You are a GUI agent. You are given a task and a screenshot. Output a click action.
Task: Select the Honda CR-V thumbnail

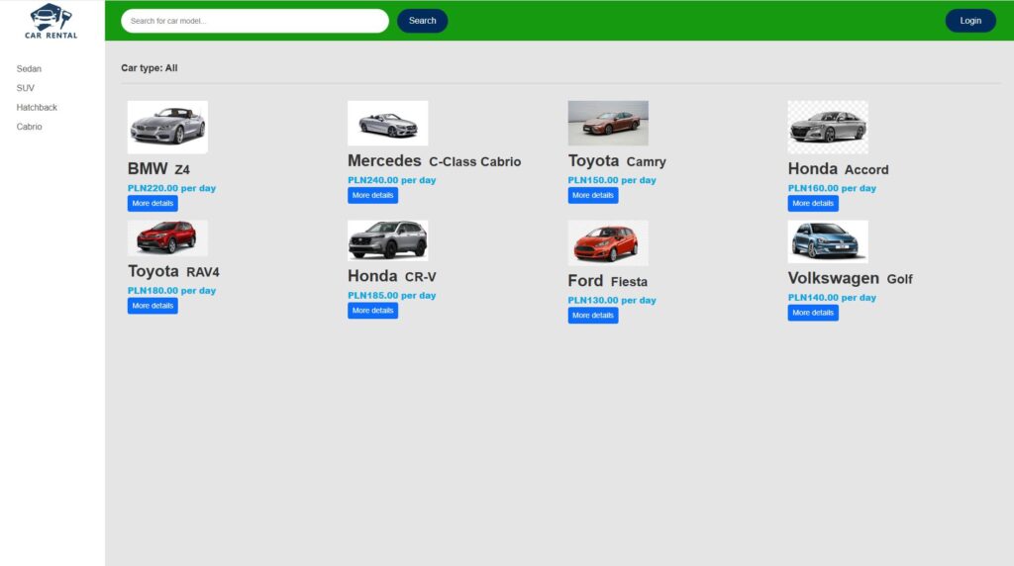[387, 239]
